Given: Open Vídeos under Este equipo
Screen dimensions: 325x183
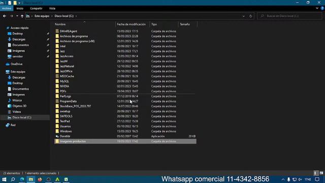Looking at the screenshot, I should tap(17, 112).
